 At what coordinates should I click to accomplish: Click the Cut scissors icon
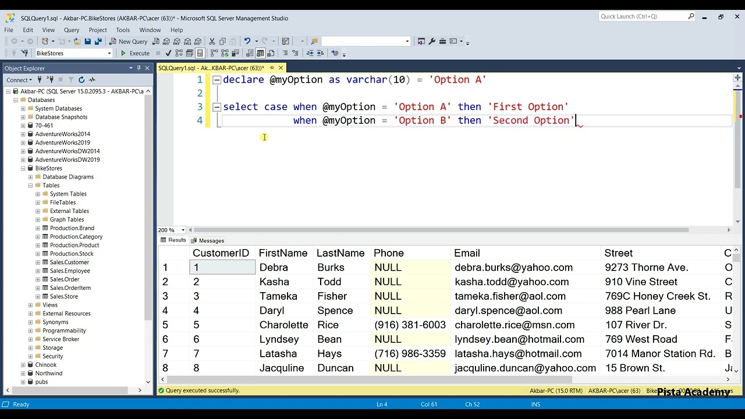pyautogui.click(x=212, y=41)
